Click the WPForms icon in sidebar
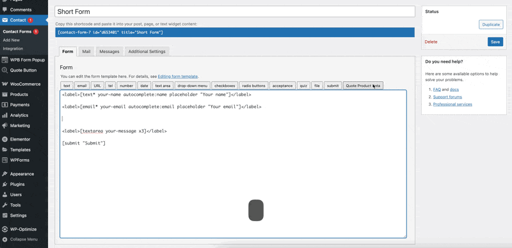The height and width of the screenshot is (248, 512). [4, 160]
